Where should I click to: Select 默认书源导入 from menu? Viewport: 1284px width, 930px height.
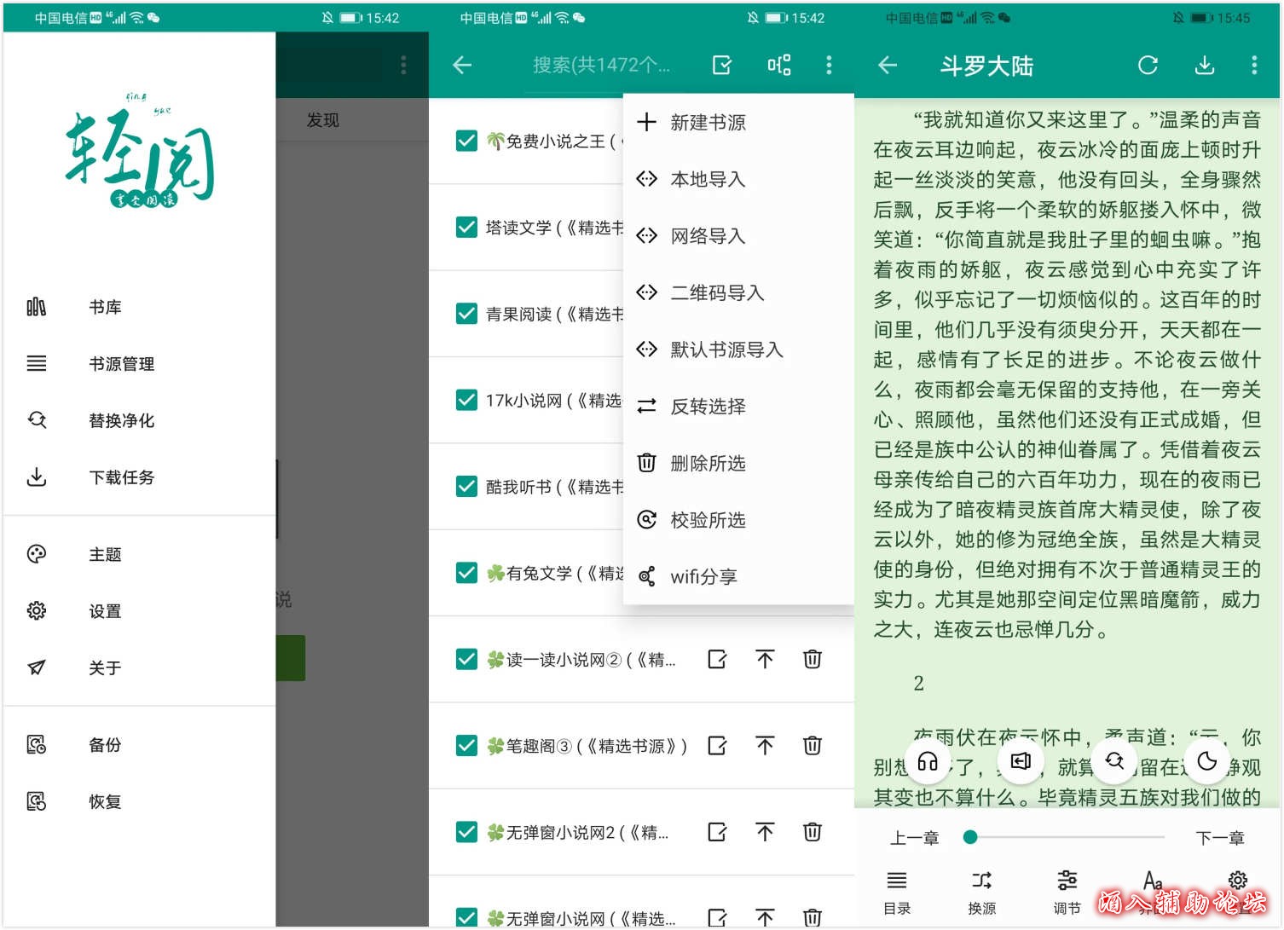coord(738,349)
